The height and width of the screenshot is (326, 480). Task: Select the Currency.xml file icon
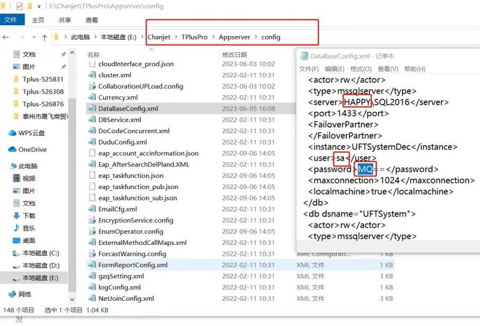[x=92, y=97]
